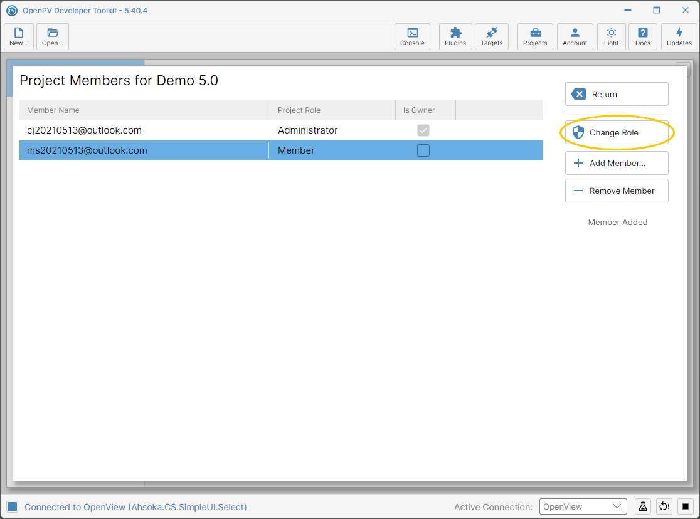Click the Connected to OpenView status text
Screen dimensions: 700x519
click(135, 507)
